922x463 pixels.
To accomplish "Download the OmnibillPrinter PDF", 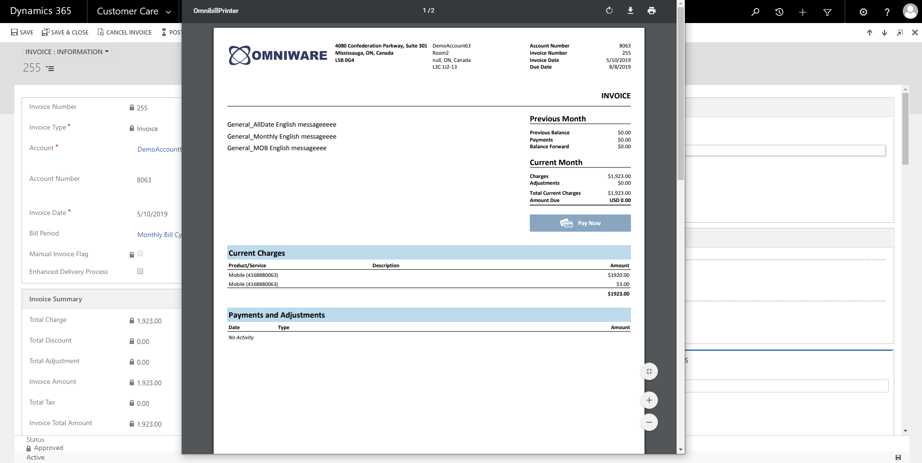I will tap(631, 11).
